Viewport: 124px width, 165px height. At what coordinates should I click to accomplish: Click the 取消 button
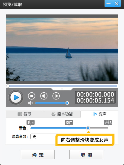coord(86,155)
